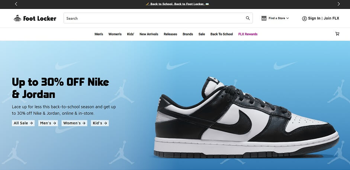Open the Sign In link

tap(314, 18)
